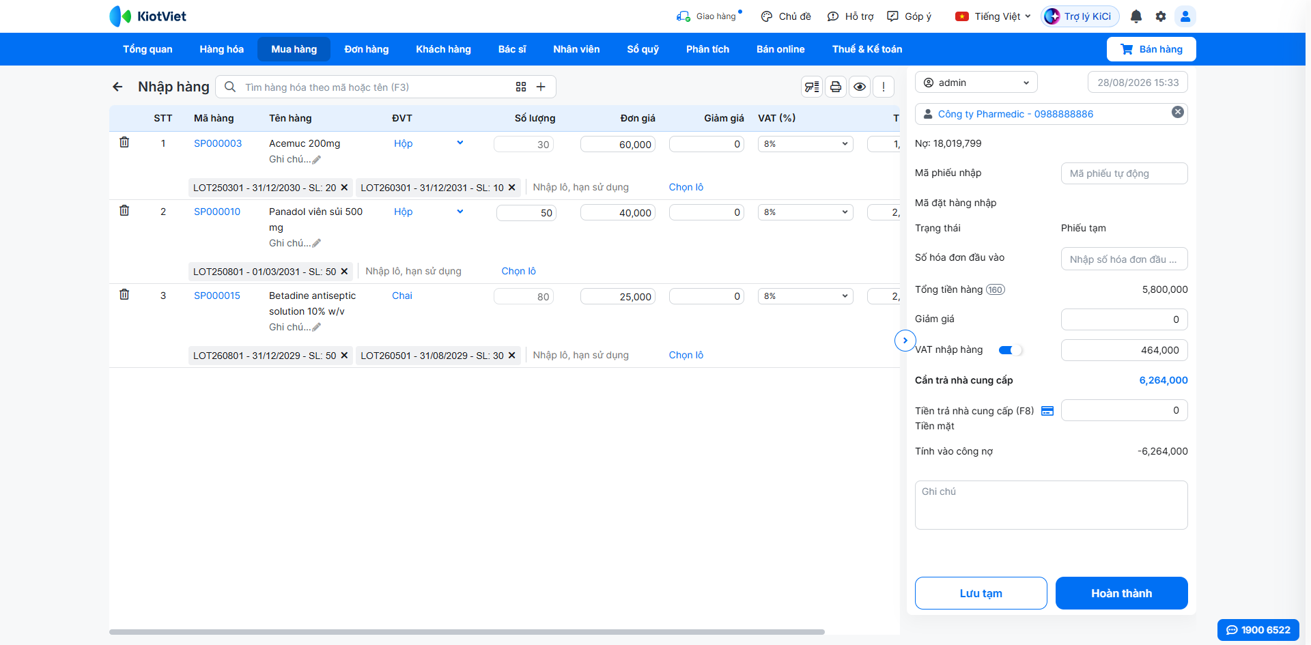Open the admin user dropdown
Screen dimensions: 1311x645
[976, 83]
